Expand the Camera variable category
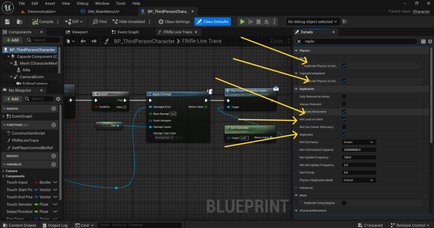Screen dimensions: 434x228 (x=3, y=171)
